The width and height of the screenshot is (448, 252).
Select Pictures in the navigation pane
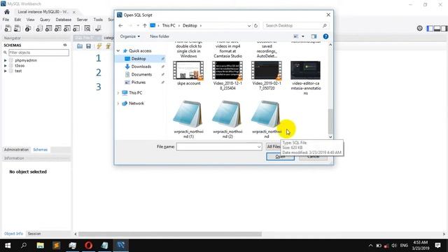(x=139, y=82)
